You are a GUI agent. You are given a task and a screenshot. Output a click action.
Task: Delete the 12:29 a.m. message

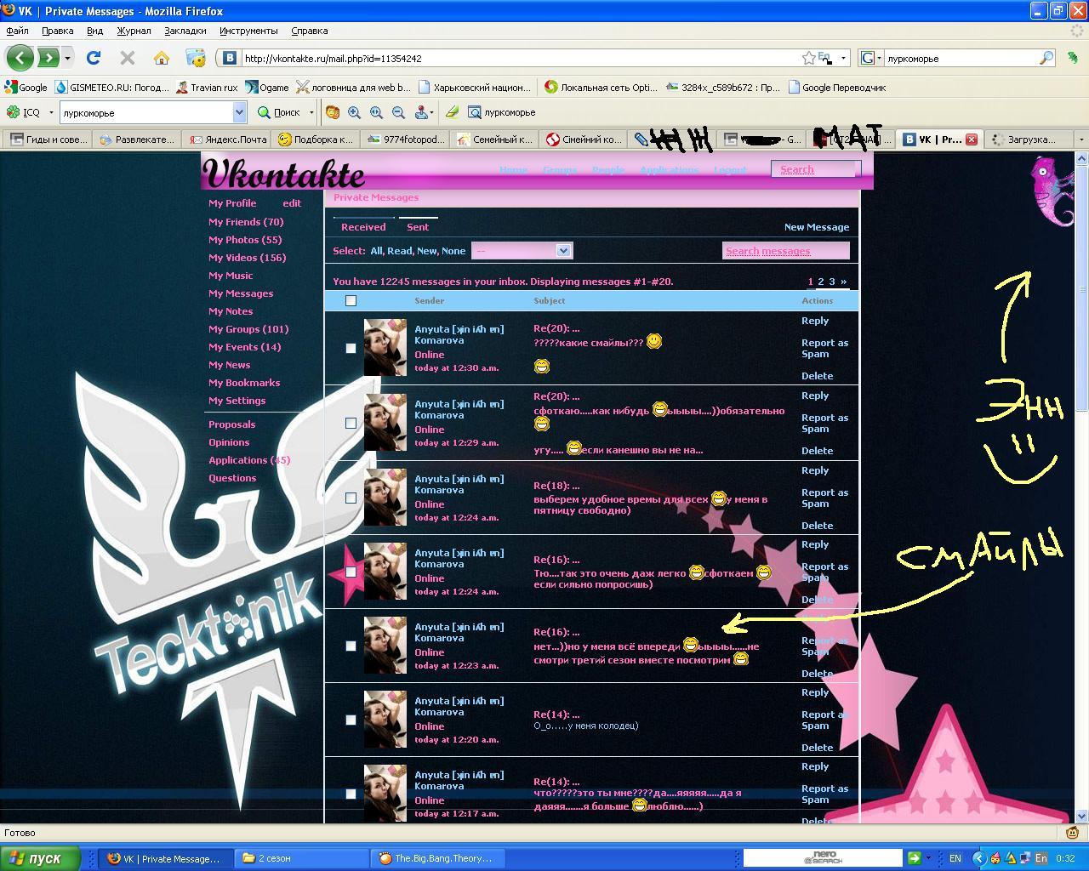coord(817,451)
